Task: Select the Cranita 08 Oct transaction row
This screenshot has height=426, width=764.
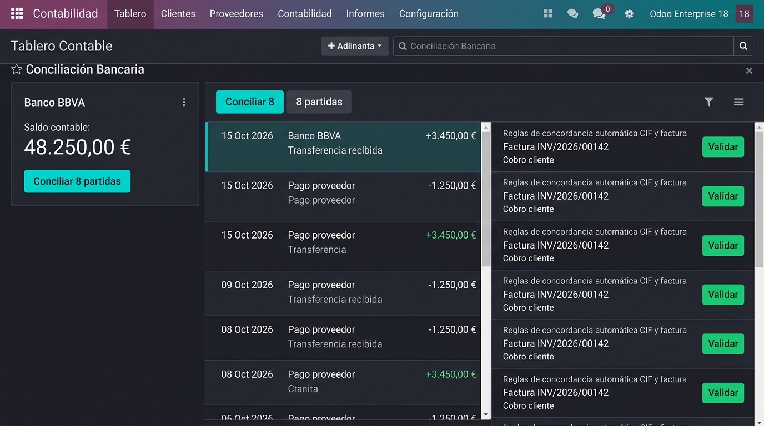Action: click(343, 383)
